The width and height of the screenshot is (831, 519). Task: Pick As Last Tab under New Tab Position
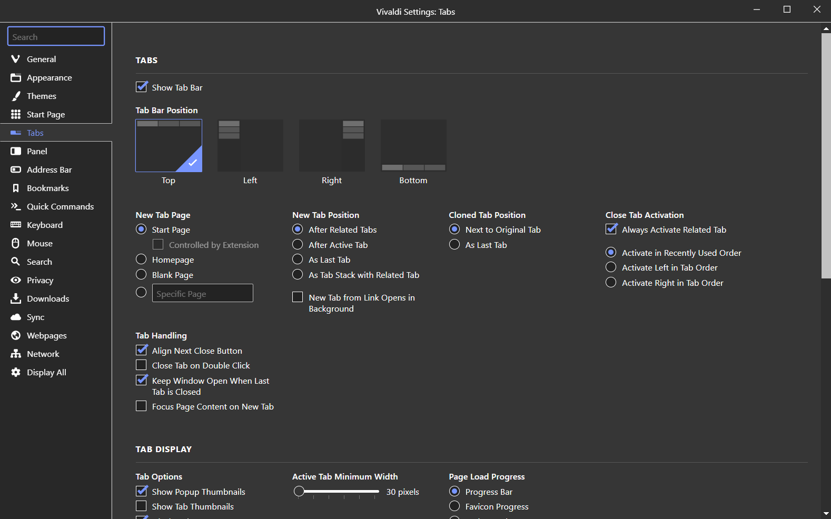[x=298, y=259]
